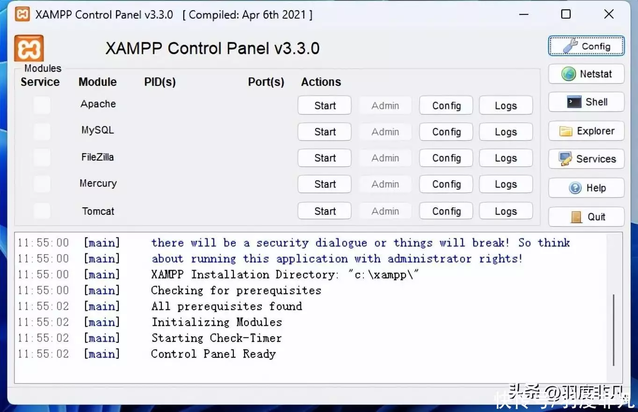The image size is (638, 412).
Task: Toggle the Tomcat service checkbox
Action: point(42,211)
